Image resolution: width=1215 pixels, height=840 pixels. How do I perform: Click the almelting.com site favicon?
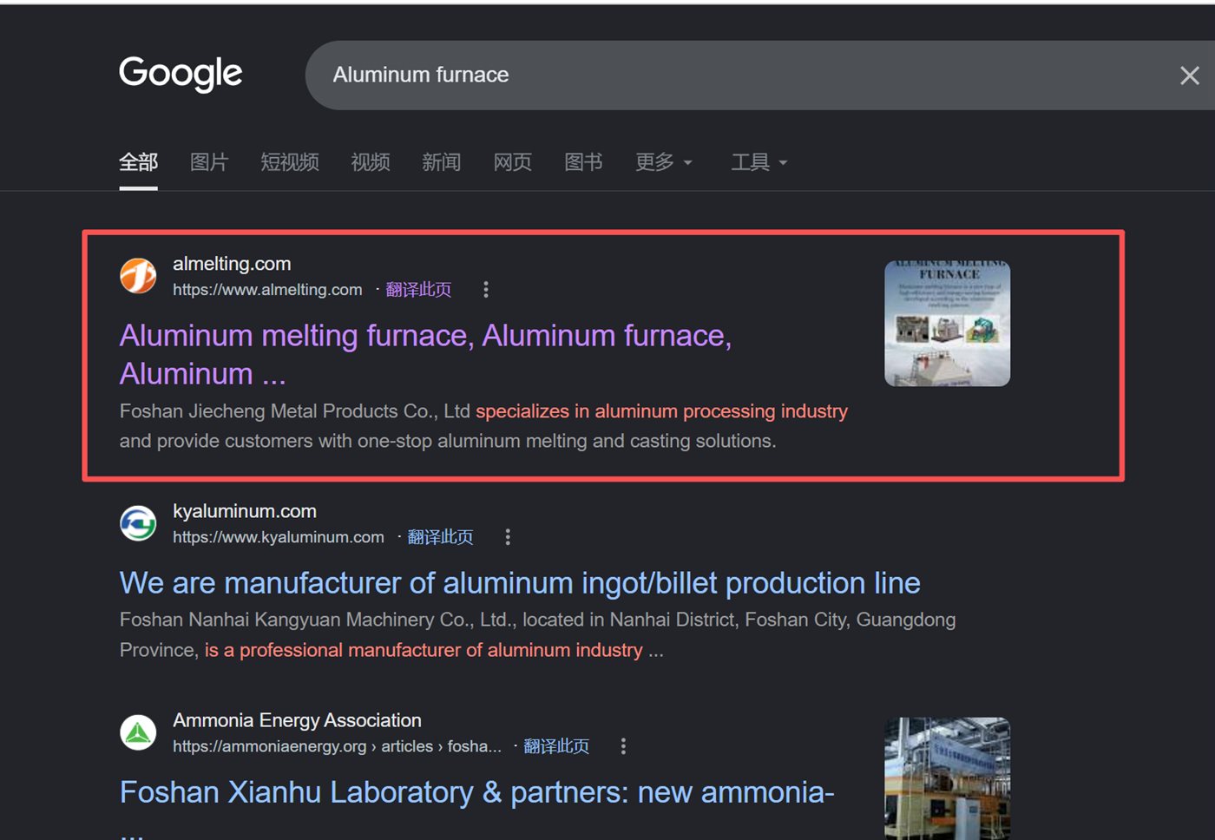point(138,276)
